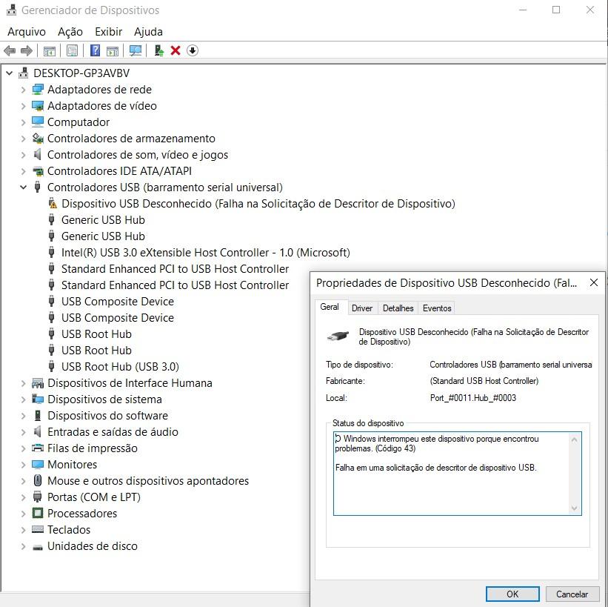
Task: Click the disable device down-arrow icon
Action: click(193, 50)
